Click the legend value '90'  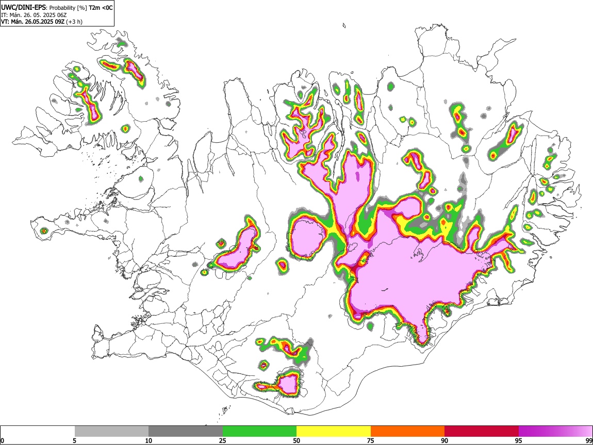444,441
